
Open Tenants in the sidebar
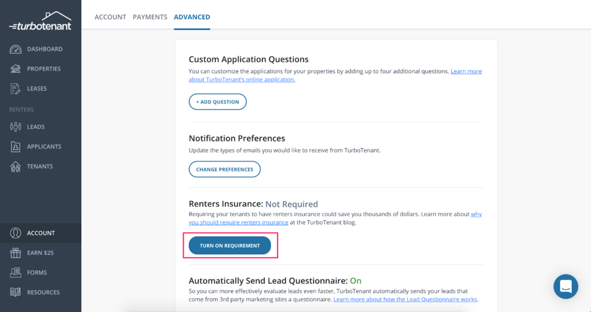pos(41,166)
